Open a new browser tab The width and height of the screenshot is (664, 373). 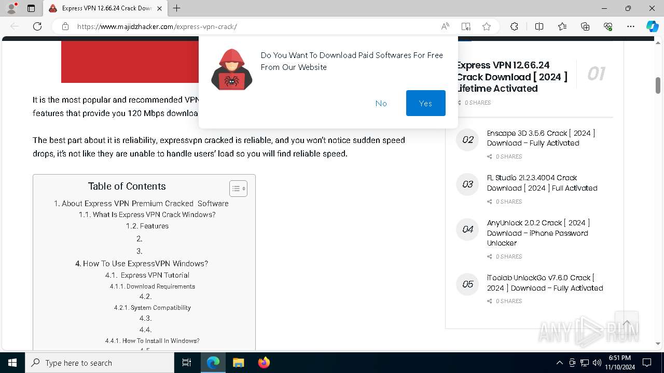(177, 8)
